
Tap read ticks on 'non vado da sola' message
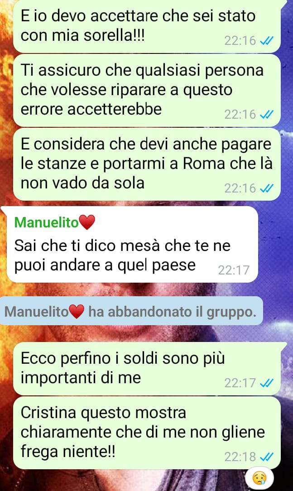(267, 188)
